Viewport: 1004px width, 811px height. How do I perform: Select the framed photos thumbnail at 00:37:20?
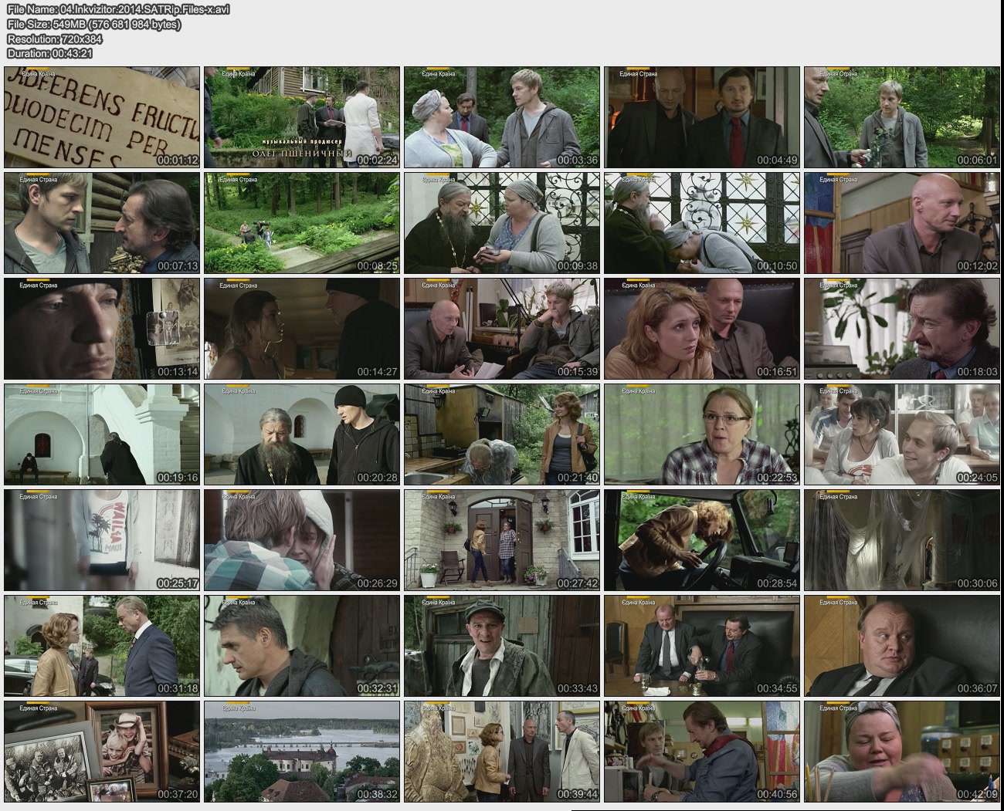pyautogui.click(x=102, y=752)
